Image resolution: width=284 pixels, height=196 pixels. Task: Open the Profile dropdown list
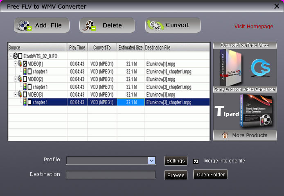pos(151,161)
